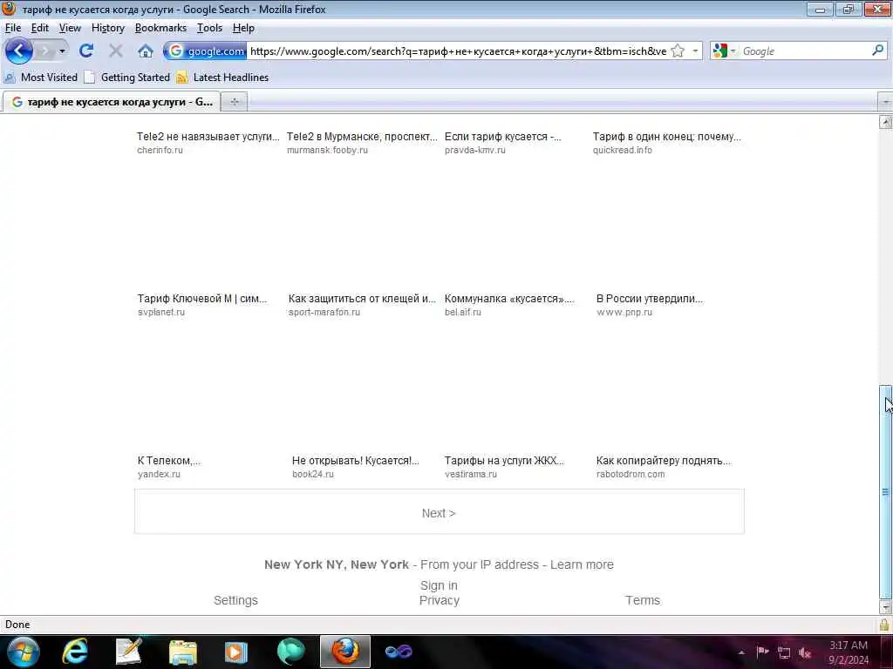893x669 pixels.
Task: Open the address bar history dropdown
Action: click(695, 51)
